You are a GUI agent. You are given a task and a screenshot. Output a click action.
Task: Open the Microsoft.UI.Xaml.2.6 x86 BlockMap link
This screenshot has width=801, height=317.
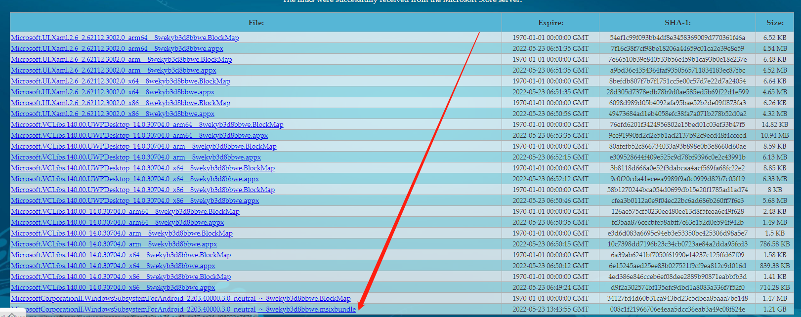(x=120, y=103)
